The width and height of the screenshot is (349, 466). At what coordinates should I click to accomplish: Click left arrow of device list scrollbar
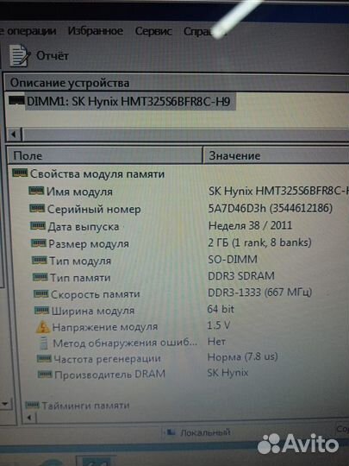click(14, 135)
